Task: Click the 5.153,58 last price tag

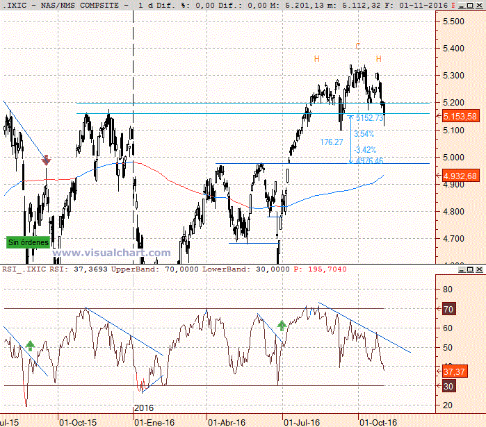Action: pyautogui.click(x=460, y=117)
